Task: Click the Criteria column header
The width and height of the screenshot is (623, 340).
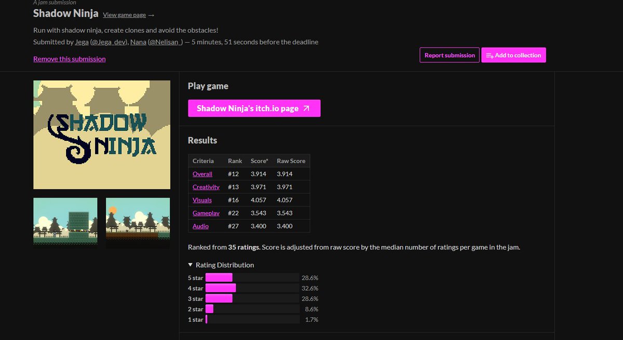Action: [203, 161]
